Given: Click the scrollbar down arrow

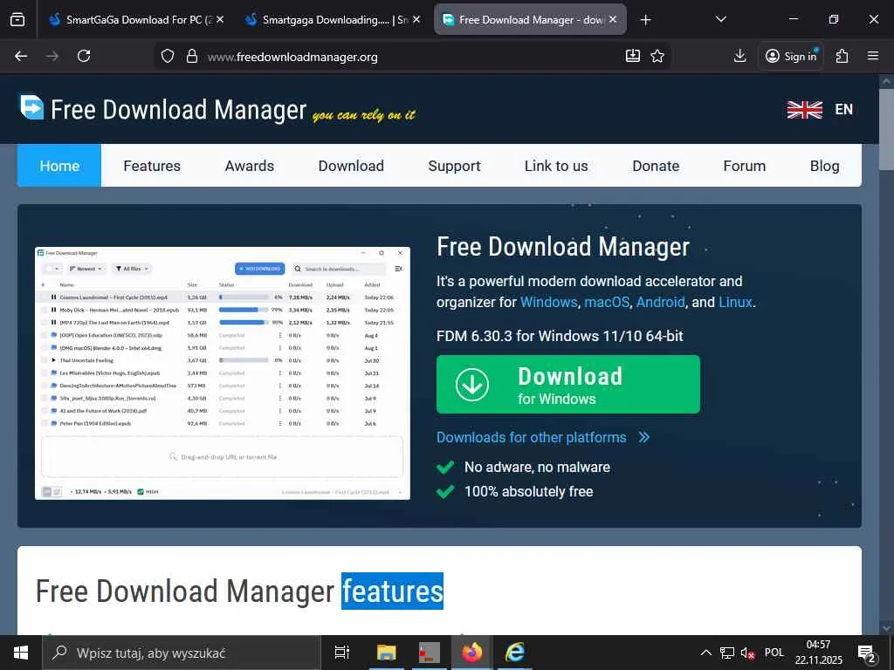Looking at the screenshot, I should tap(886, 628).
